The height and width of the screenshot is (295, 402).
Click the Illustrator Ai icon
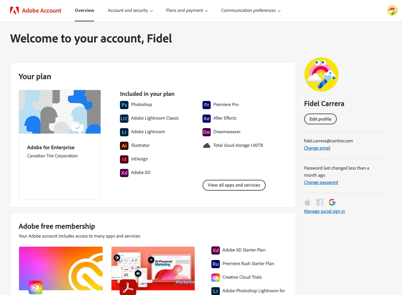[x=124, y=145]
